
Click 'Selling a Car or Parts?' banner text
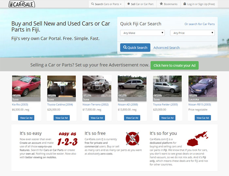point(90,65)
